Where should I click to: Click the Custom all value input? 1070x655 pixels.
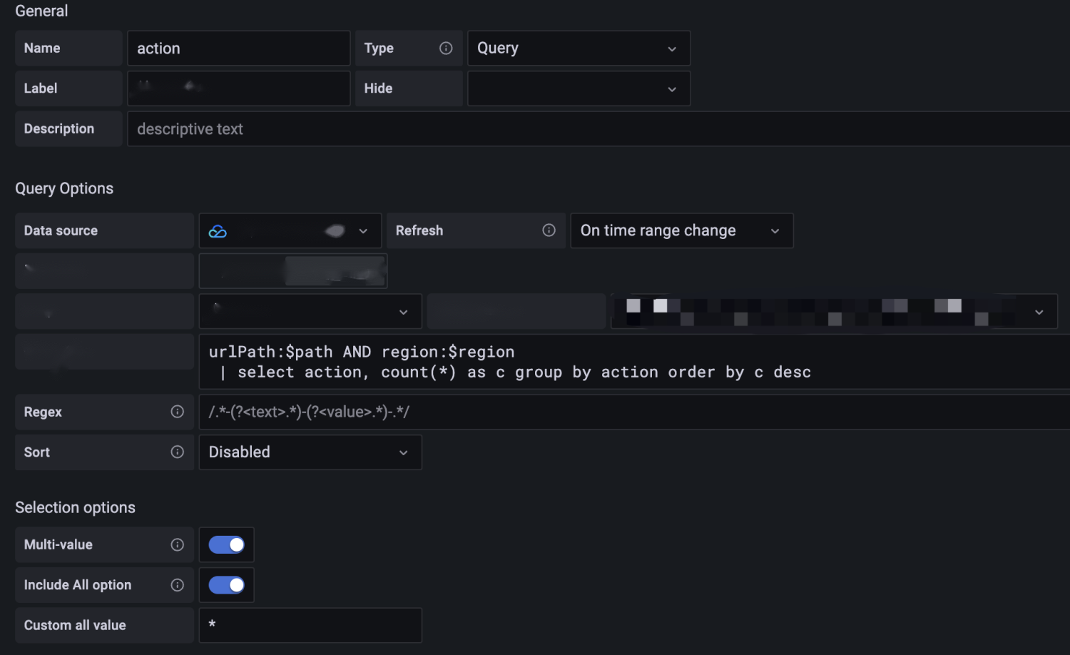tap(310, 625)
